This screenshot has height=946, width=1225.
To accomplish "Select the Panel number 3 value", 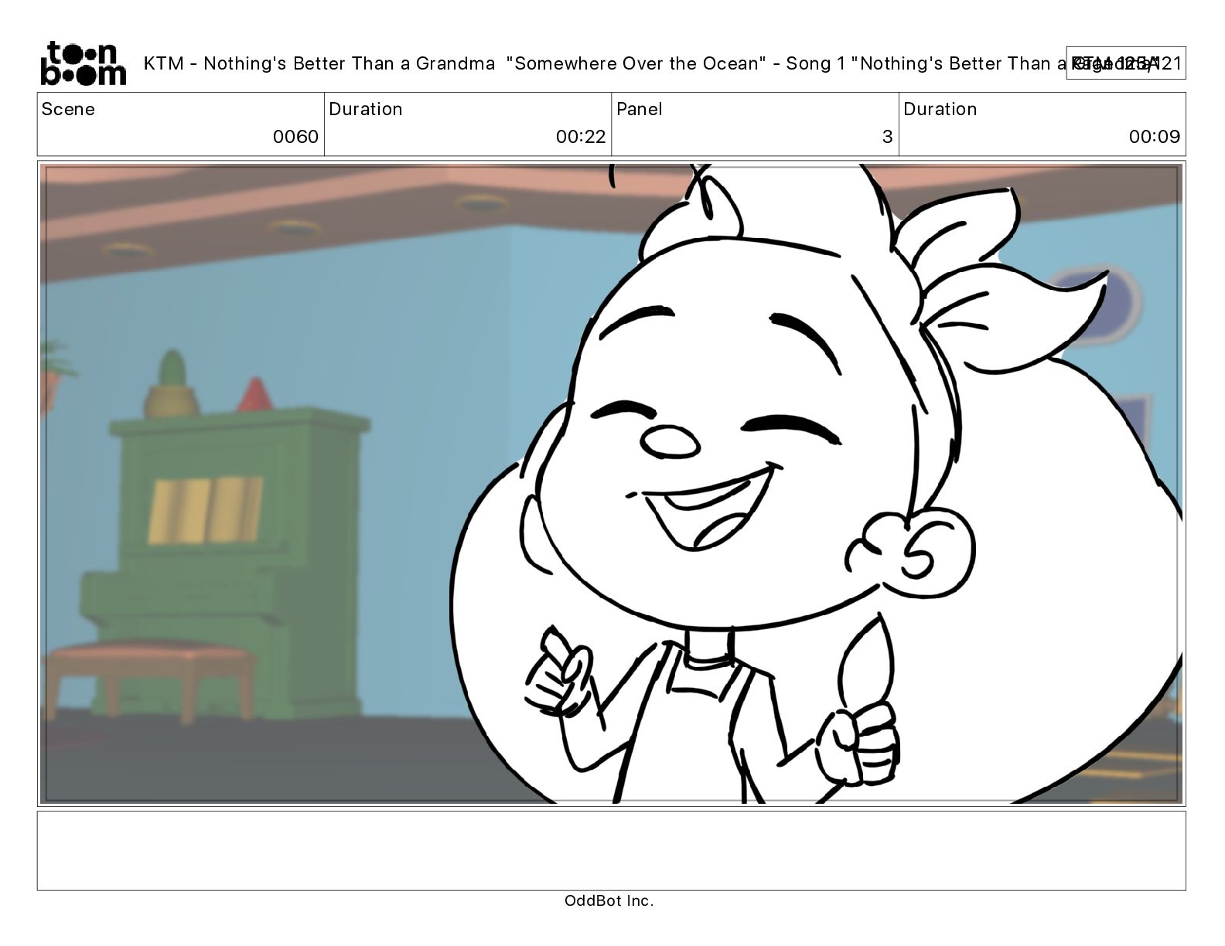I will 887,137.
